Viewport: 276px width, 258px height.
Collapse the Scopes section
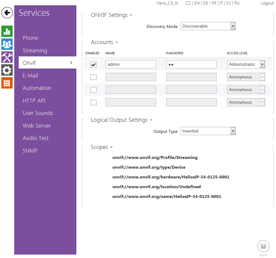[x=102, y=147]
